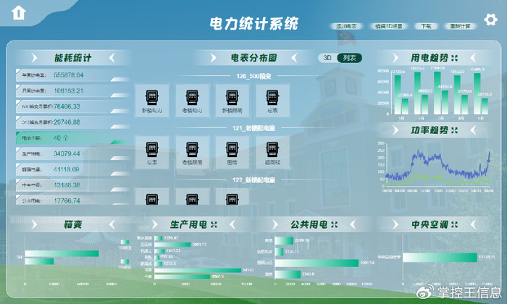This screenshot has width=507, height=304.
Task: Switch meter map to 3D view
Action: (x=327, y=58)
